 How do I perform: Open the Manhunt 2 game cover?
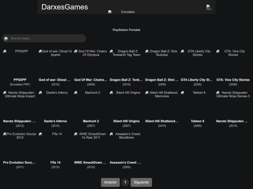91,105
